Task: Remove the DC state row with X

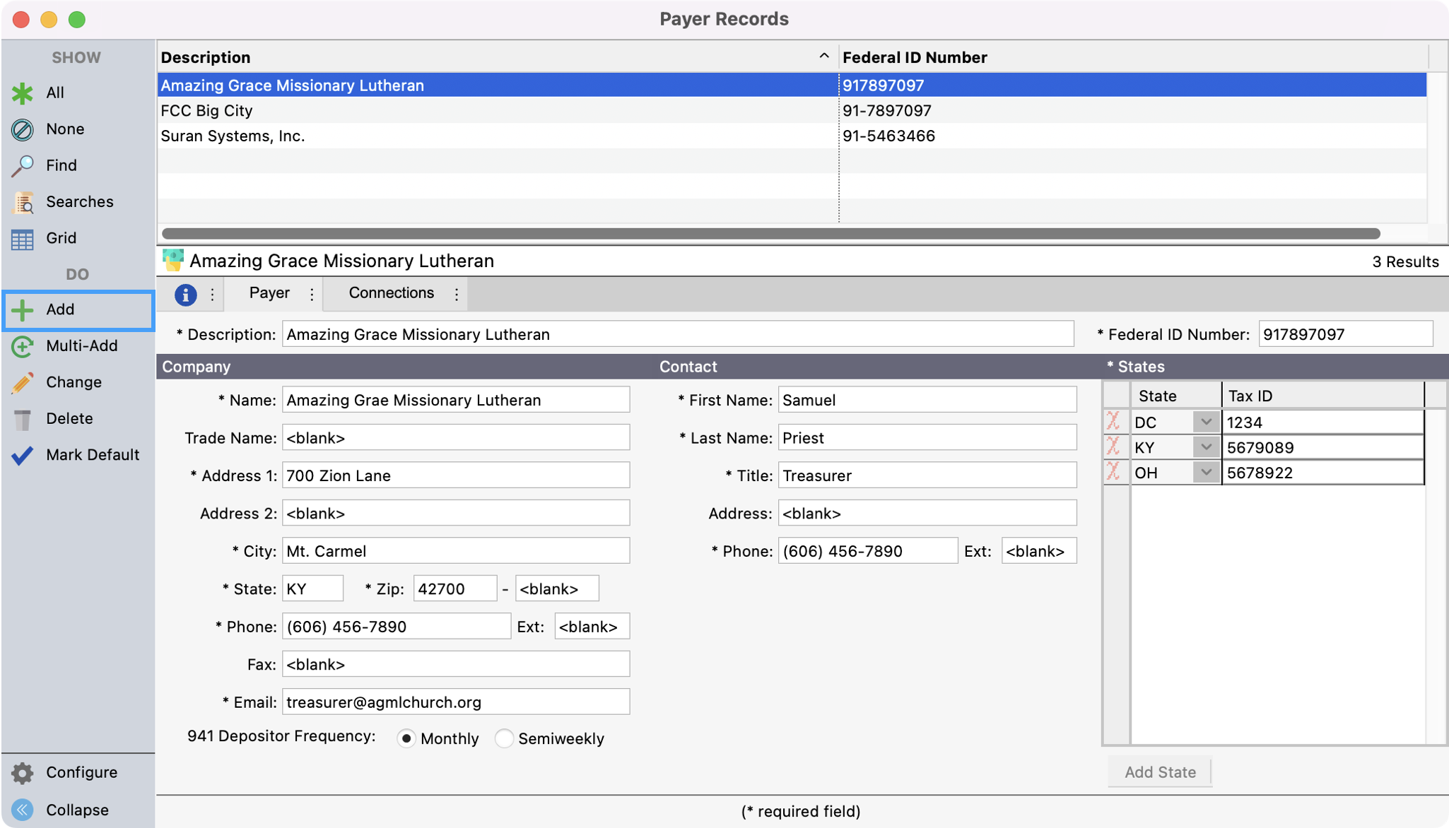Action: pyautogui.click(x=1113, y=422)
